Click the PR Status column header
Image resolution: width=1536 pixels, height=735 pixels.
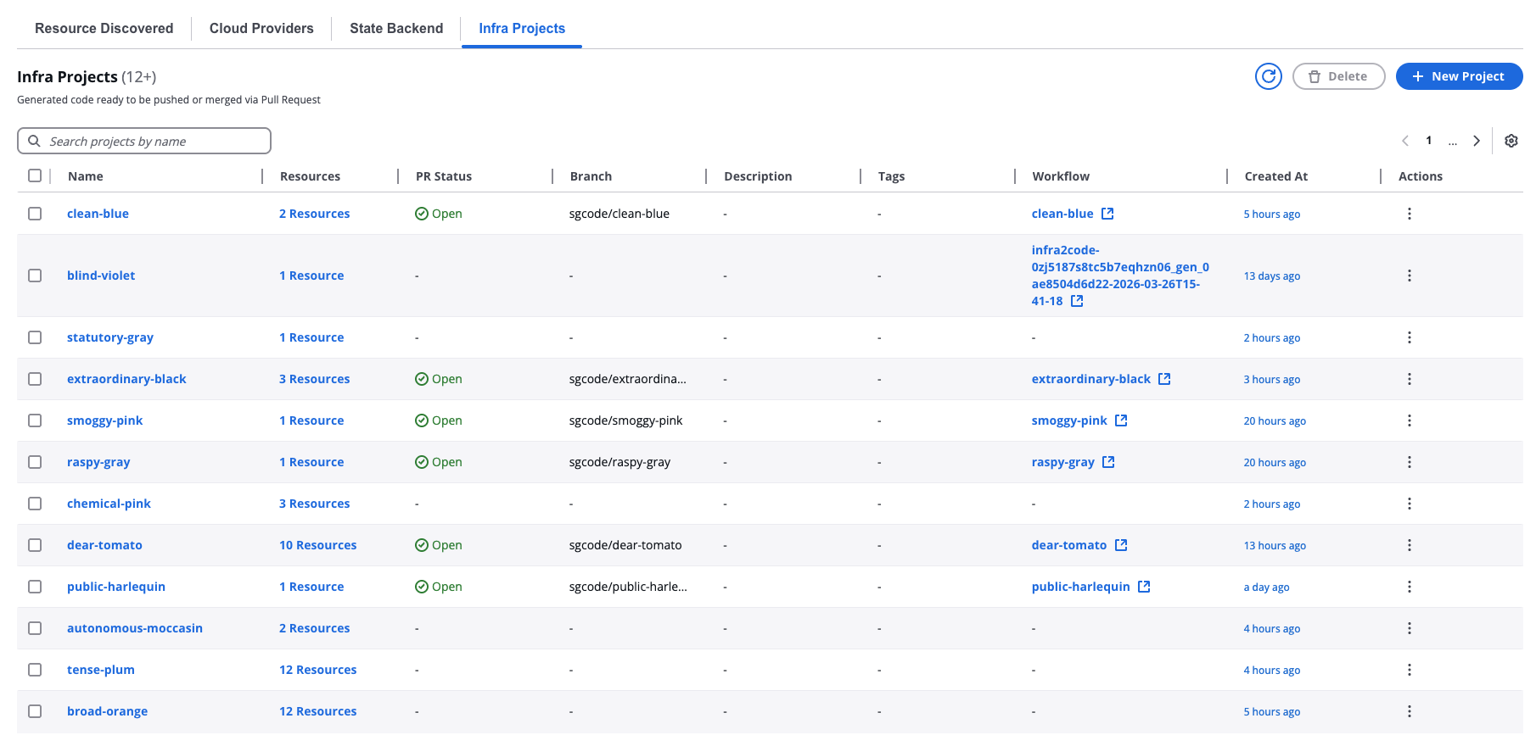[x=444, y=176]
